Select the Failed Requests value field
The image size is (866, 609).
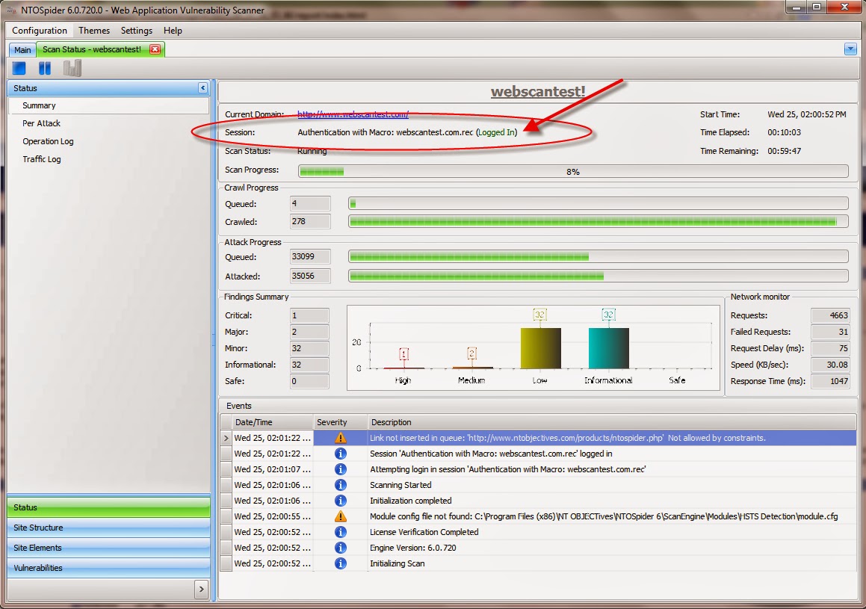click(830, 332)
